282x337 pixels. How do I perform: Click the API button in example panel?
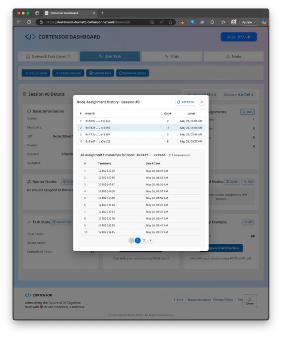pos(249,222)
